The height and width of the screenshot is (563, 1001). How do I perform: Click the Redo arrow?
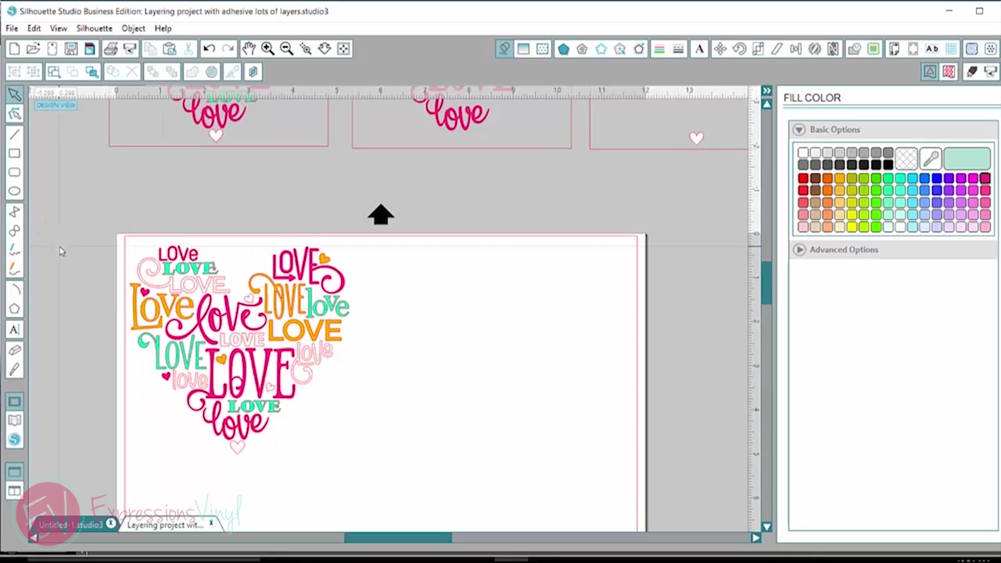point(228,48)
